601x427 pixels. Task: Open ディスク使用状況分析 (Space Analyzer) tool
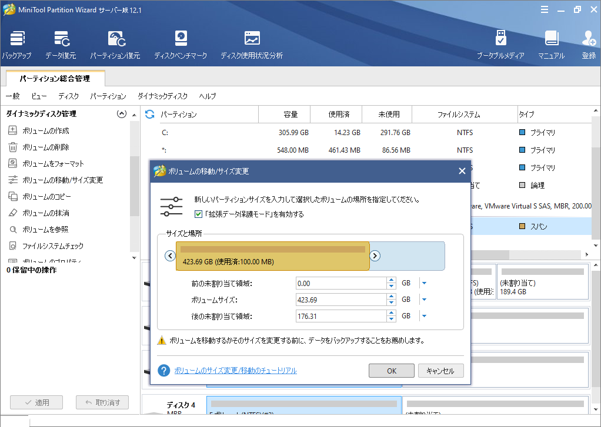(x=252, y=45)
